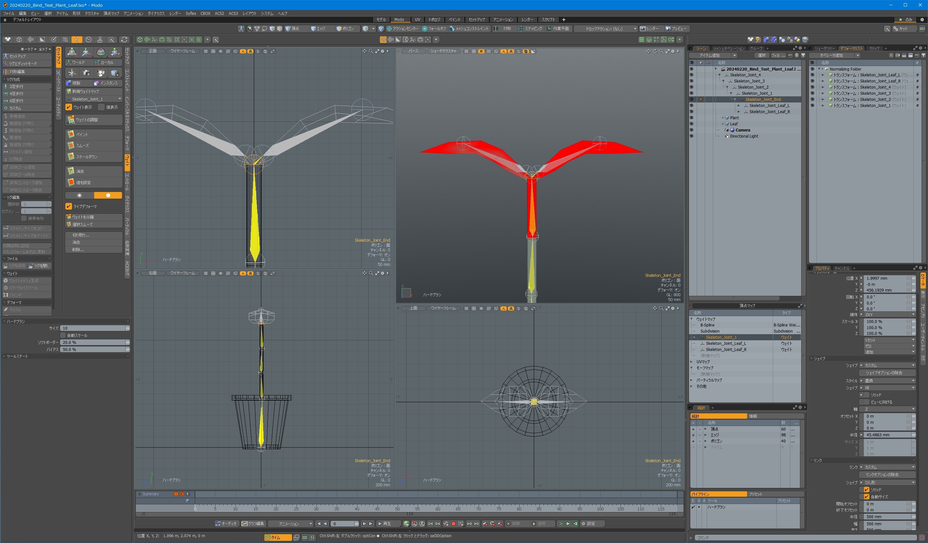Enable Value Display (値表示) checkbox

tap(101, 107)
